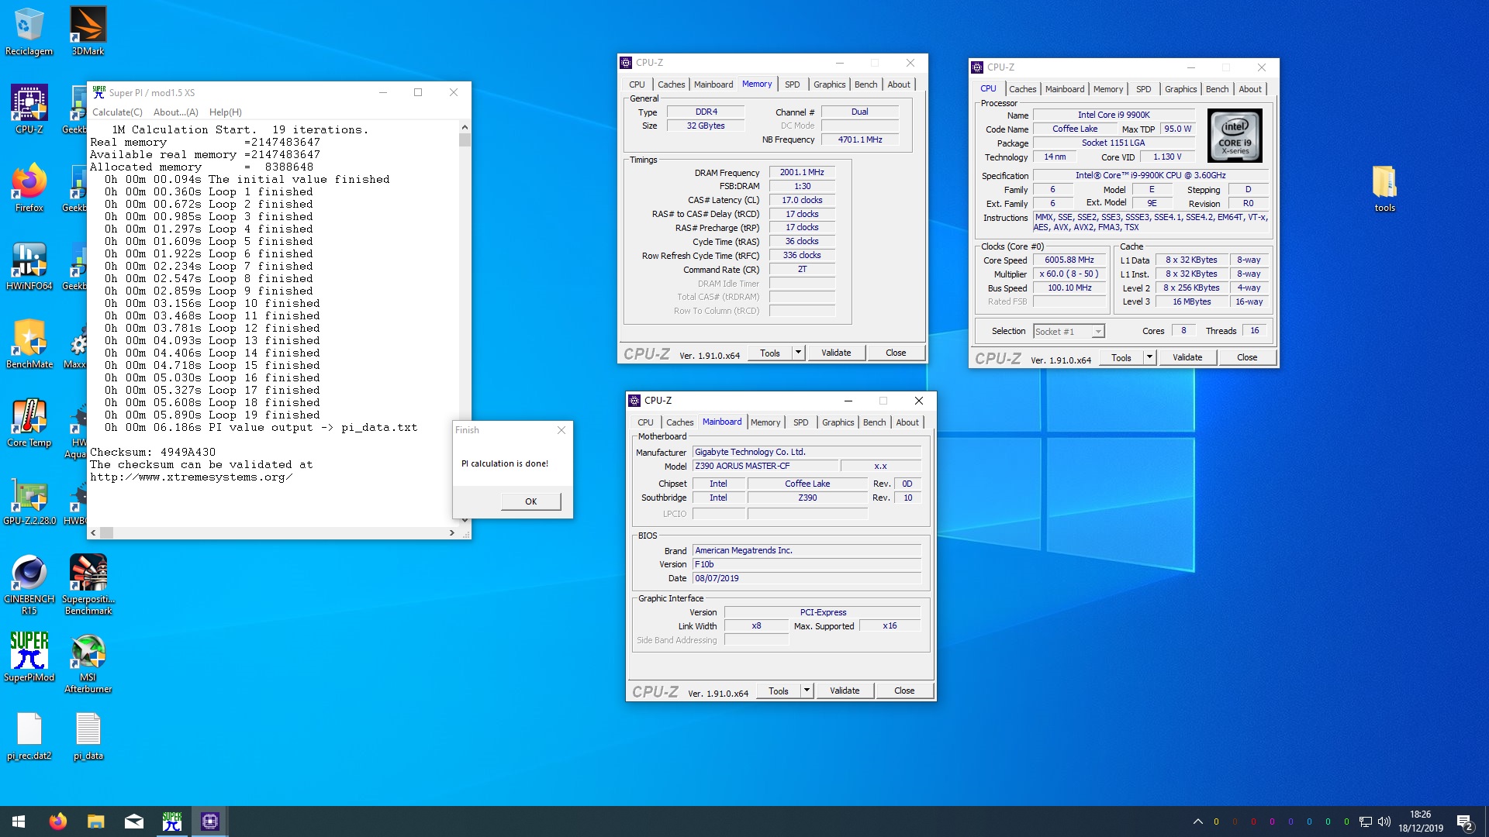Click the Super PI scrollbar up arrow
Image resolution: width=1489 pixels, height=837 pixels.
click(x=465, y=126)
